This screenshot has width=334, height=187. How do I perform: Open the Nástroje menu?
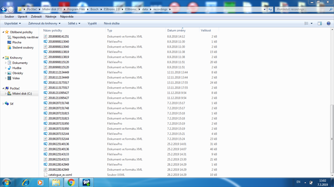coord(51,16)
